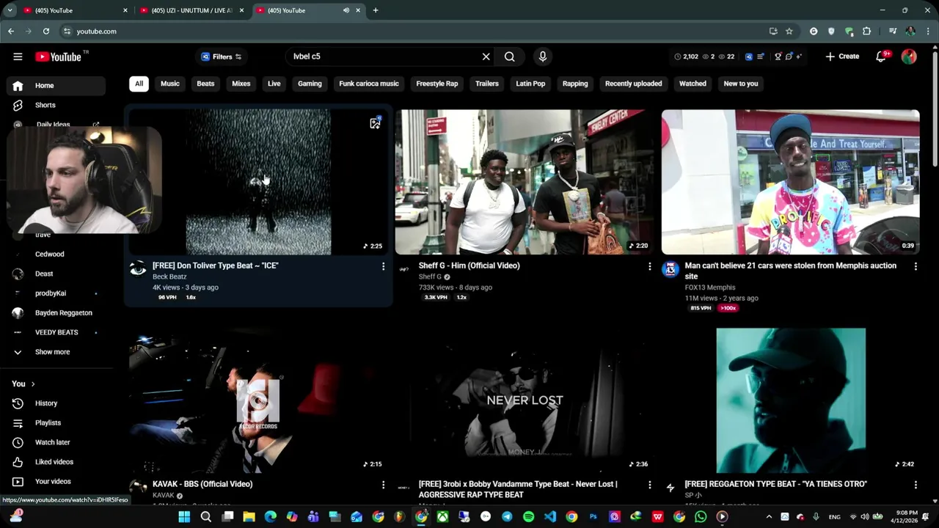This screenshot has height=528, width=939.
Task: Show hidden system tray icons
Action: point(769,517)
